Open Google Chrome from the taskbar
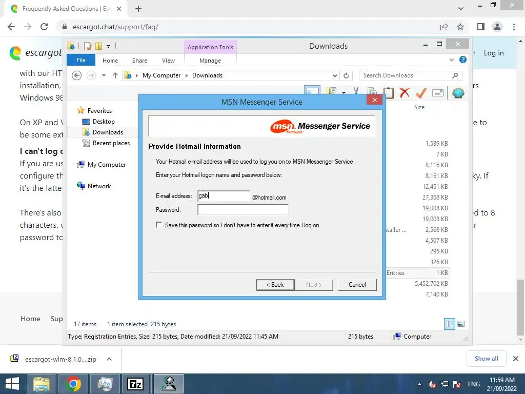The width and height of the screenshot is (525, 394). pos(73,384)
